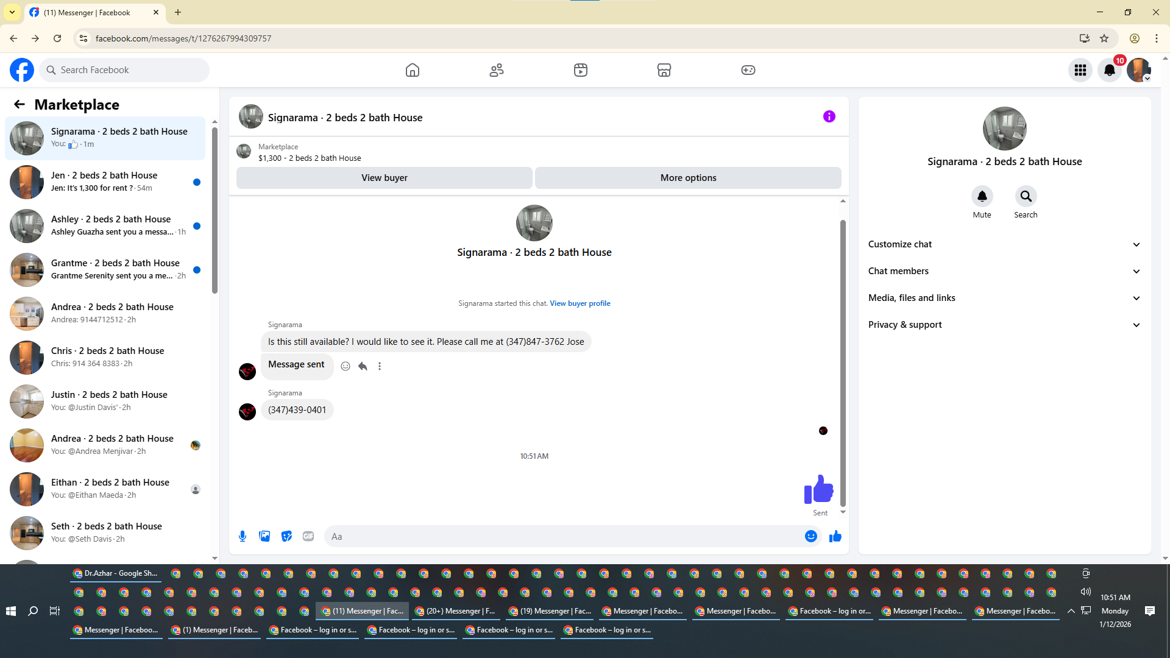Open the Facebook apps menu grid
The image size is (1170, 658).
coord(1080,70)
